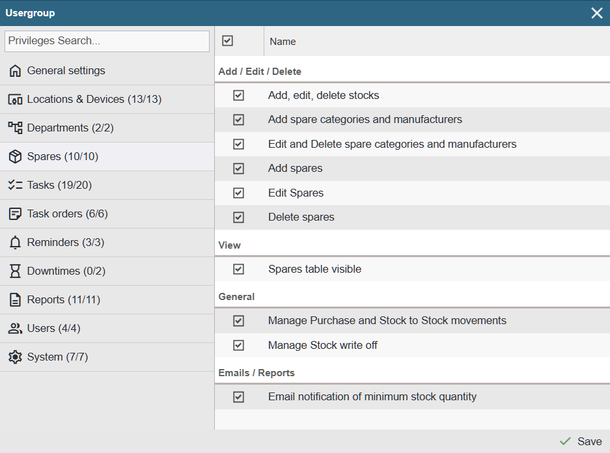The height and width of the screenshot is (453, 610).
Task: Click the Departments hierarchy icon
Action: [15, 128]
